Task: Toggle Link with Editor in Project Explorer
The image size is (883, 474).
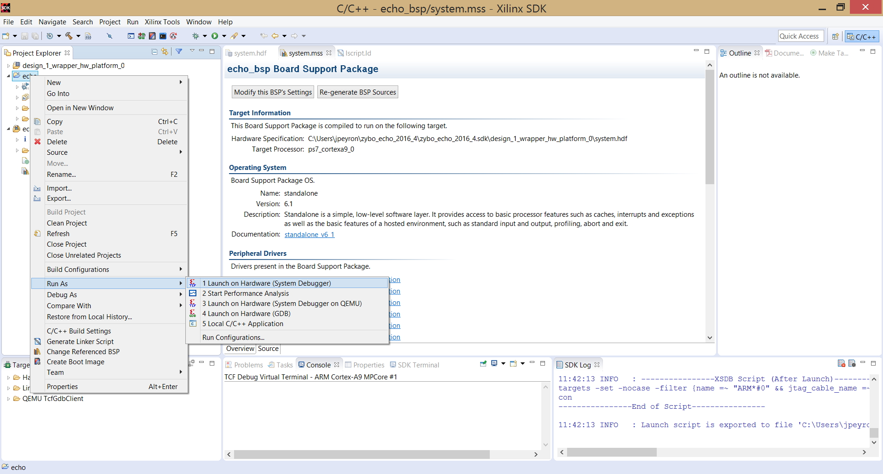Action: pyautogui.click(x=165, y=52)
